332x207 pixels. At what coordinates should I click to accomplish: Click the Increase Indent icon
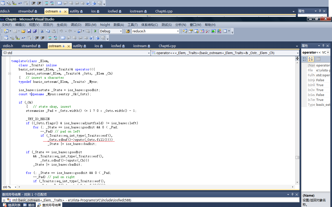tap(42, 38)
